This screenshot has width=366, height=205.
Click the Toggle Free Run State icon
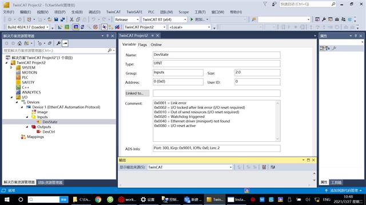click(x=96, y=27)
